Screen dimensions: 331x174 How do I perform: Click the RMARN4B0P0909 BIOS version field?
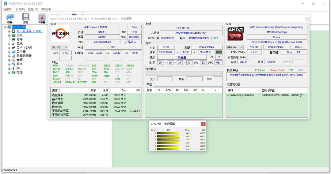click(x=199, y=38)
